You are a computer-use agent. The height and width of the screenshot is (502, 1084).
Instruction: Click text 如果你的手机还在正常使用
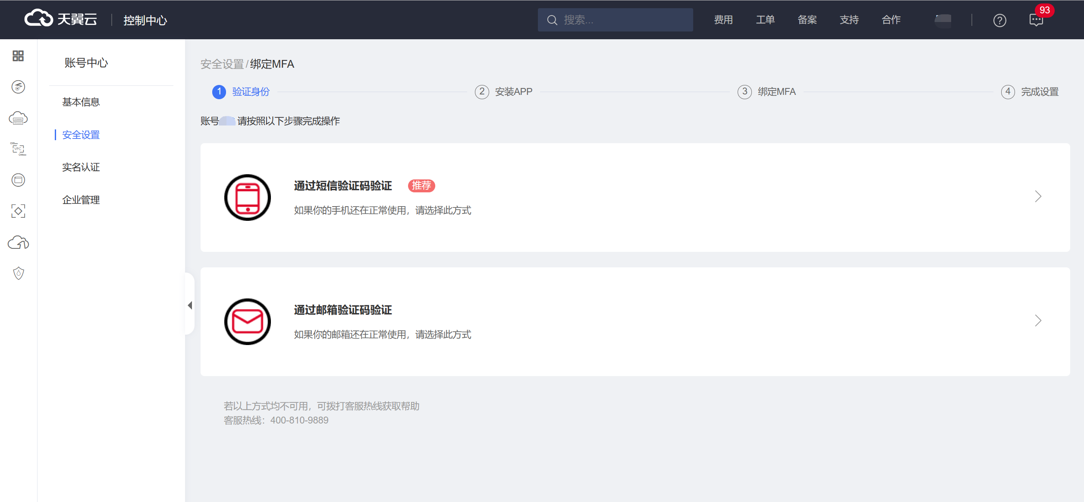click(350, 210)
